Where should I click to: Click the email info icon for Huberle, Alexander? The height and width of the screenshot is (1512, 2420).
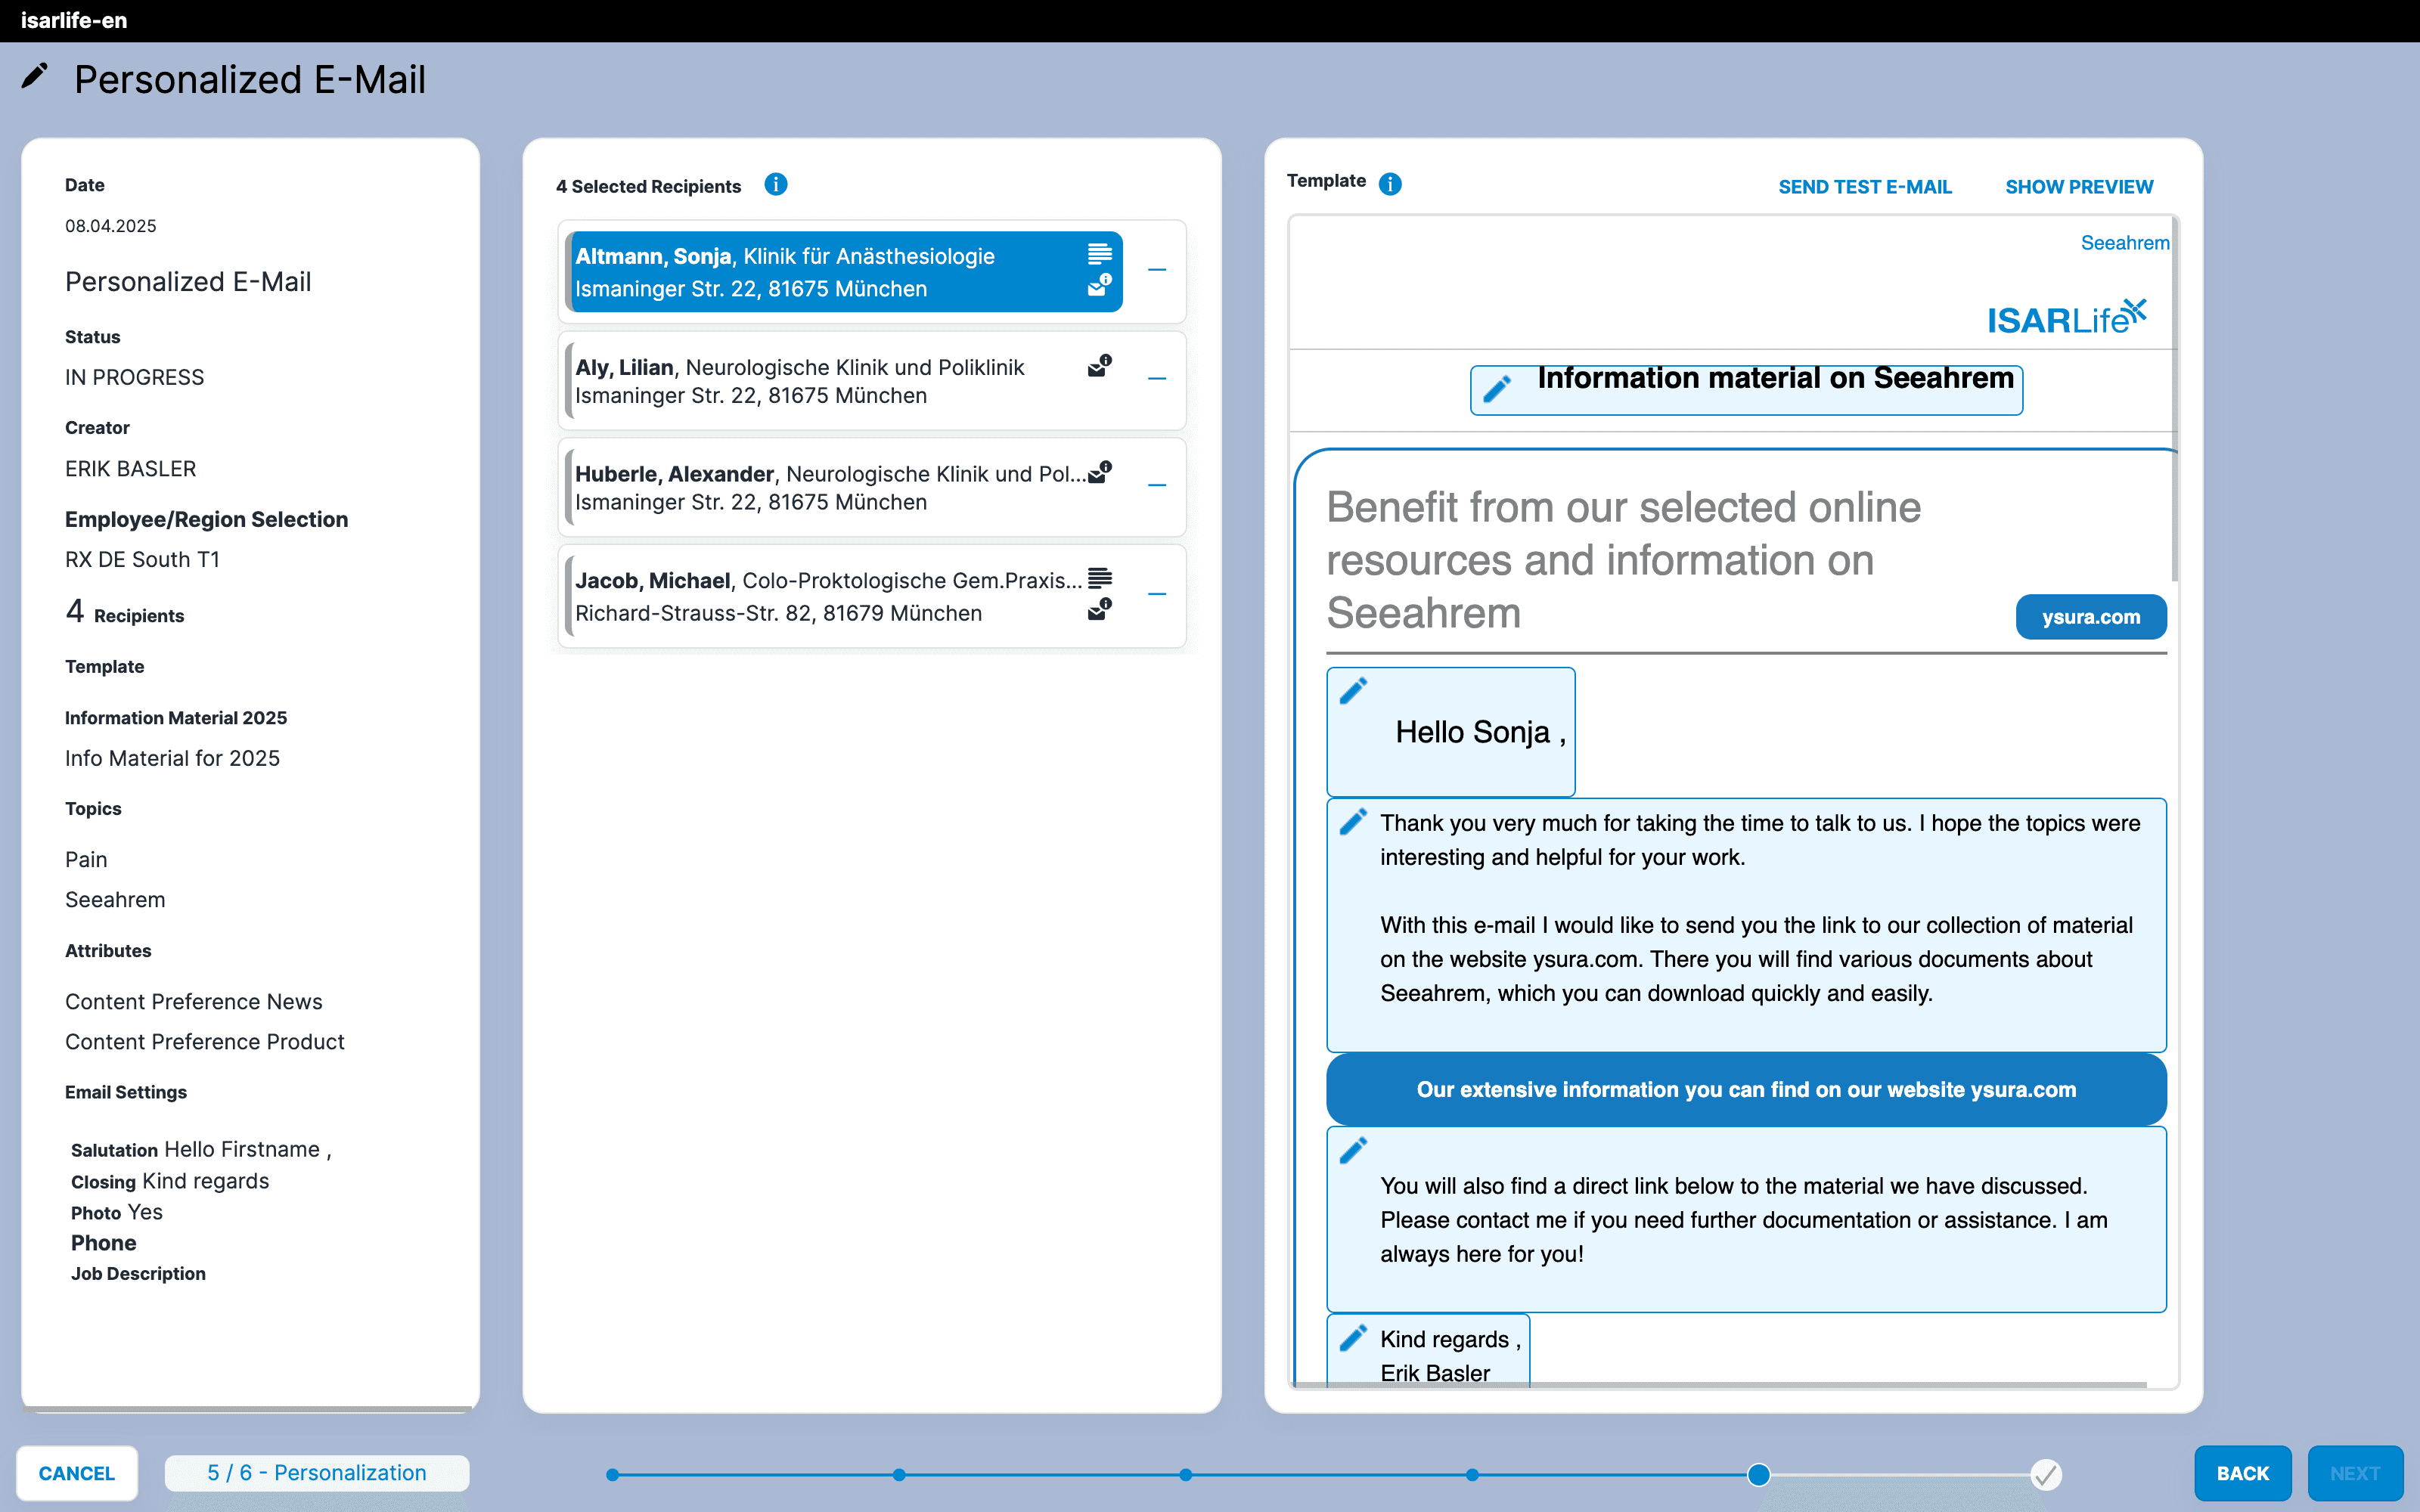click(1099, 473)
